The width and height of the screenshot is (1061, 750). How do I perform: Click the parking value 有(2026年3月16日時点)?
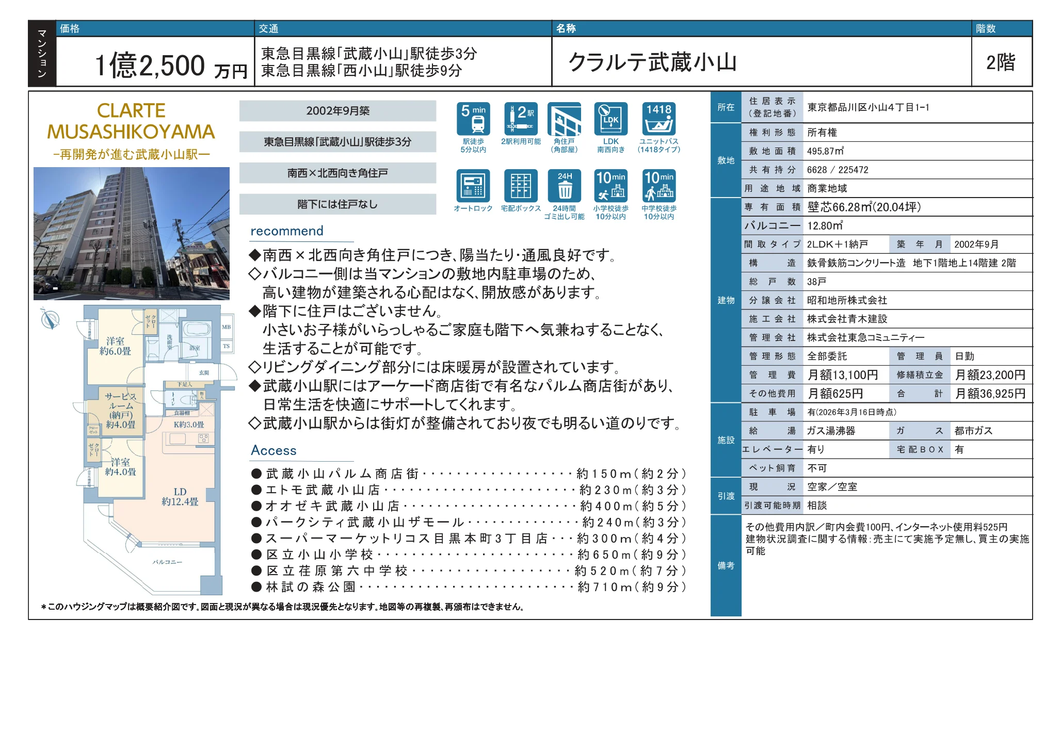[852, 412]
